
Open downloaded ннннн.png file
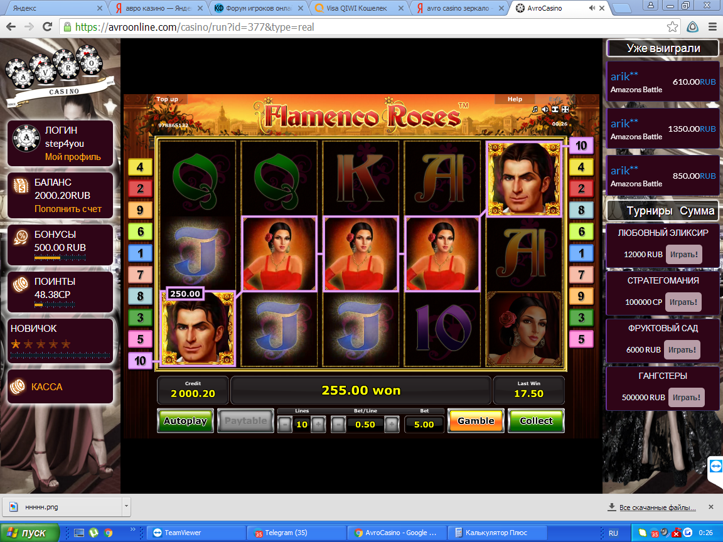click(62, 507)
